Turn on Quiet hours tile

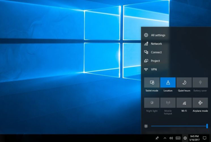[x=184, y=82]
